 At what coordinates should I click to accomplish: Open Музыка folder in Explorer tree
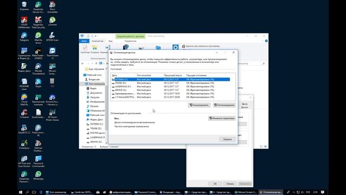(x=92, y=106)
